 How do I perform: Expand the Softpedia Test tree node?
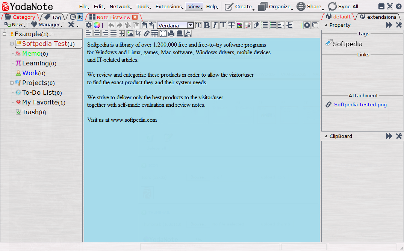coord(12,44)
